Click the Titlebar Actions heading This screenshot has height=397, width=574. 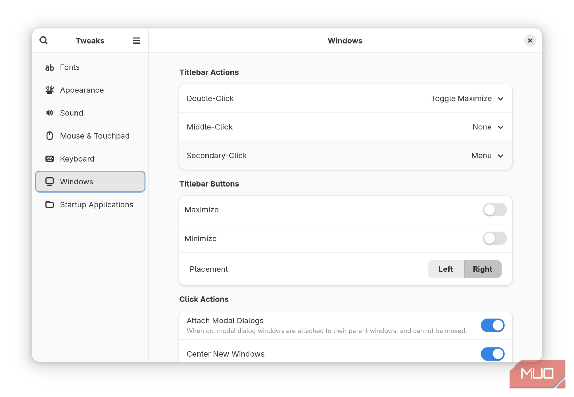click(x=209, y=72)
